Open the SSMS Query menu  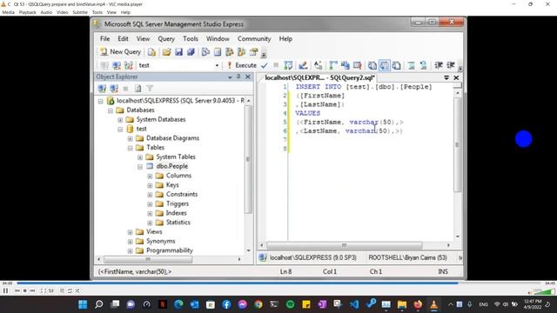[166, 38]
